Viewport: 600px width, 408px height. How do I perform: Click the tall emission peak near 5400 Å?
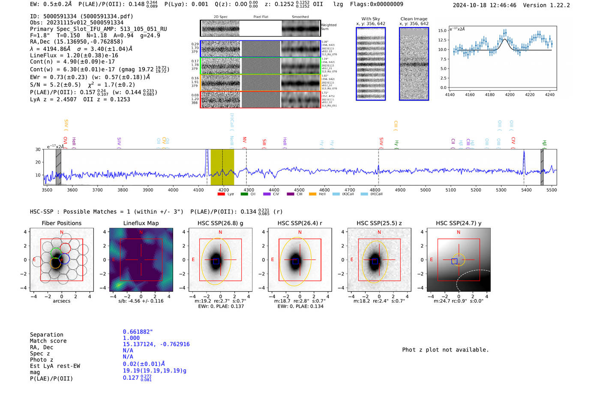click(524, 163)
